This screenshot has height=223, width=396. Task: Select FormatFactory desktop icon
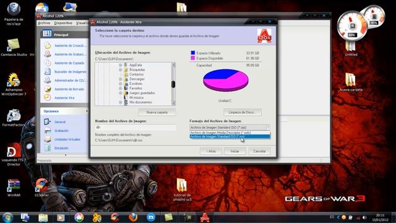pyautogui.click(x=14, y=118)
